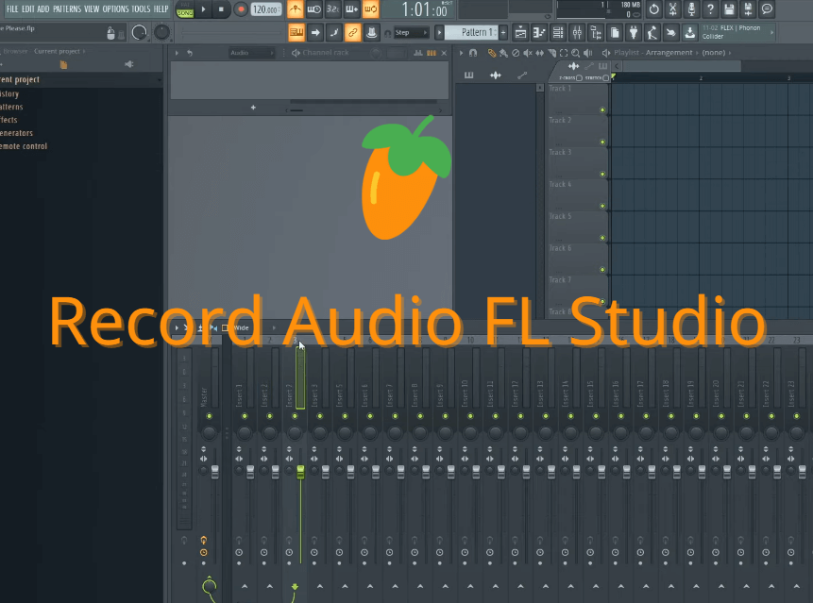The width and height of the screenshot is (813, 603).
Task: Click the red Record button
Action: pyautogui.click(x=241, y=9)
